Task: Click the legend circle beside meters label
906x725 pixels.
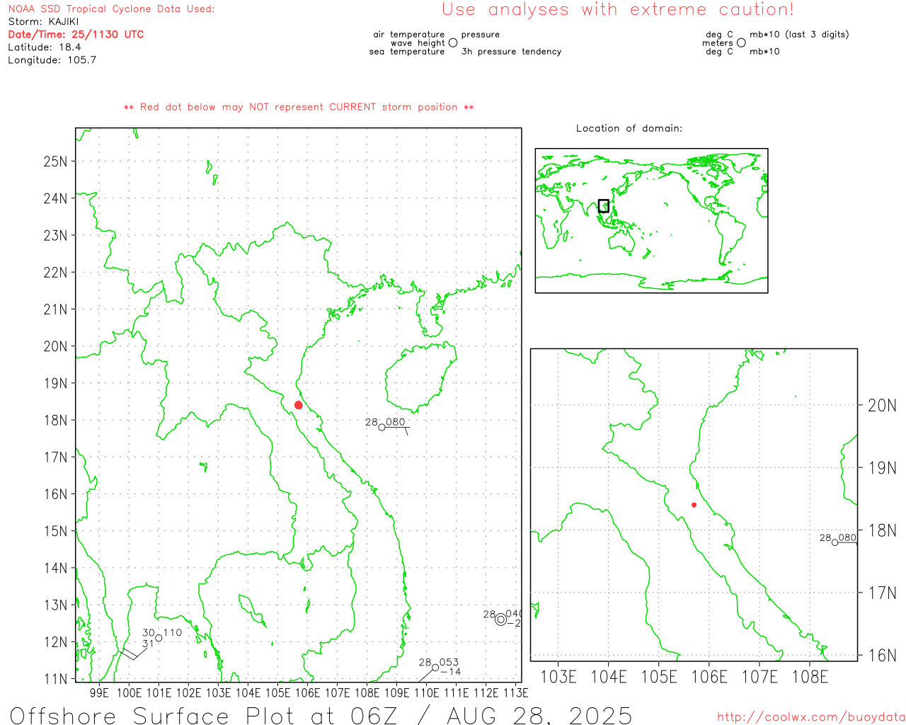Action: pos(741,42)
